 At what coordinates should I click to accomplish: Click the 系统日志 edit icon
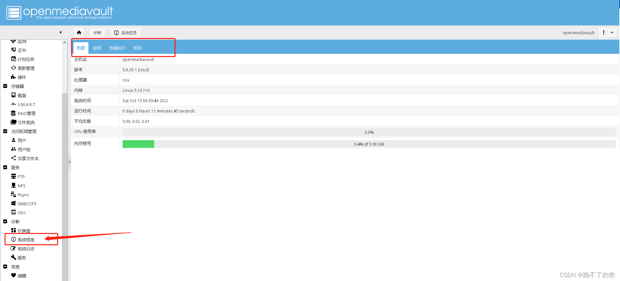14,248
